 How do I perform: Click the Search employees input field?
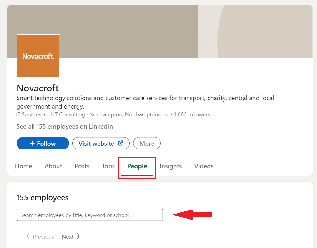point(89,215)
